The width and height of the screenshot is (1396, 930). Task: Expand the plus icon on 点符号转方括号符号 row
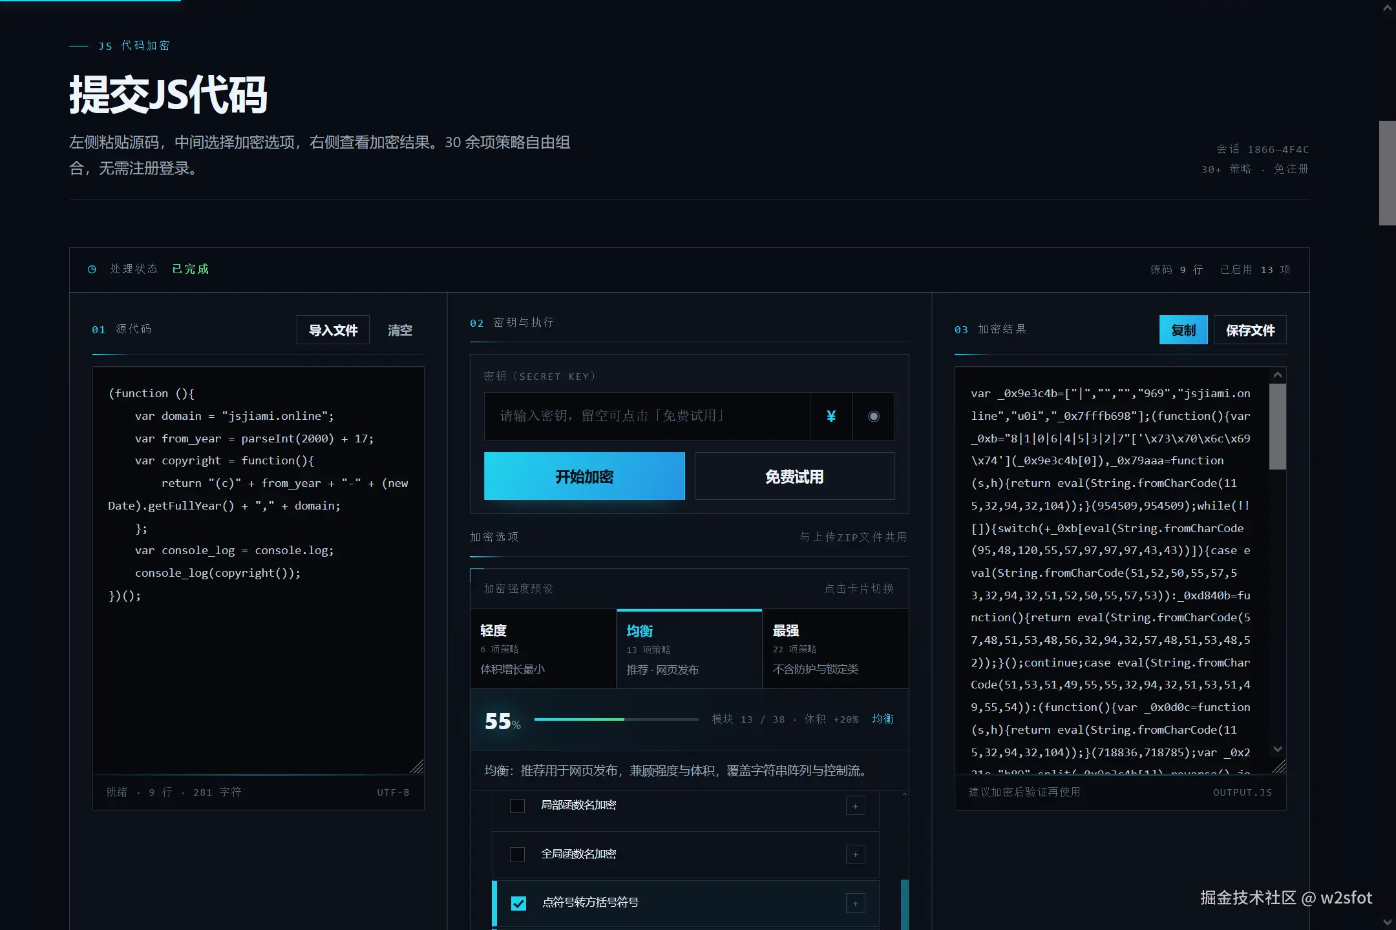(856, 903)
